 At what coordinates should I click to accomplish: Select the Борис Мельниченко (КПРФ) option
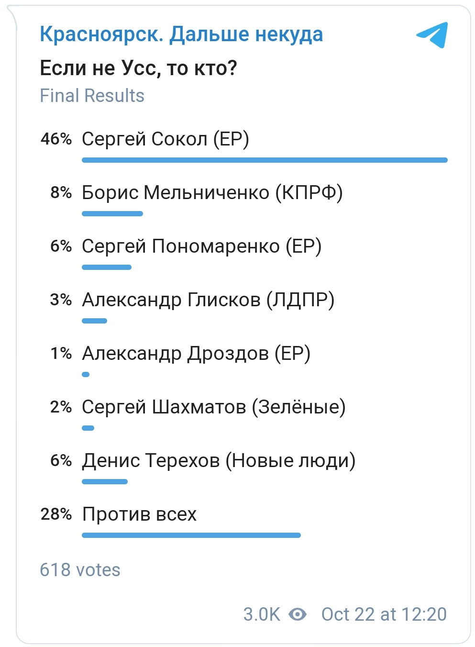[212, 193]
